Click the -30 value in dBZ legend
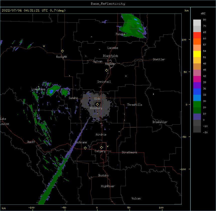Screen dimensions: 216x211 (x=205, y=132)
